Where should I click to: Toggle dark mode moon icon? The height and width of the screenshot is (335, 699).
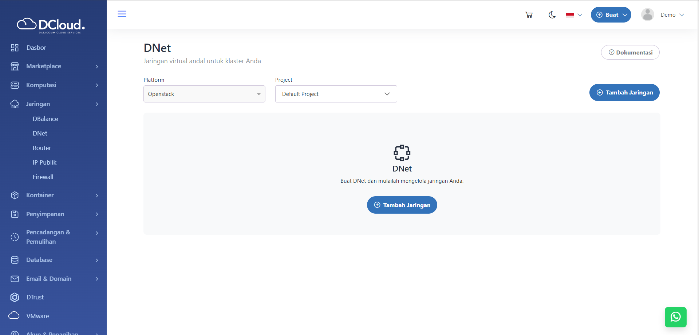552,15
